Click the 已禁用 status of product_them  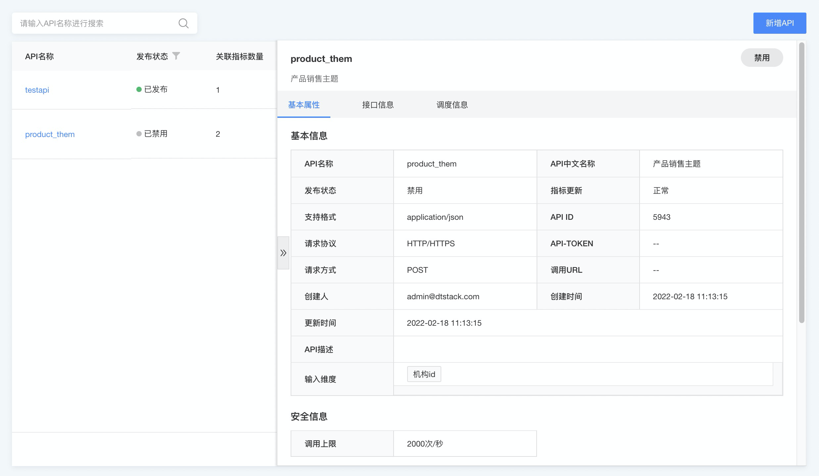click(x=152, y=134)
